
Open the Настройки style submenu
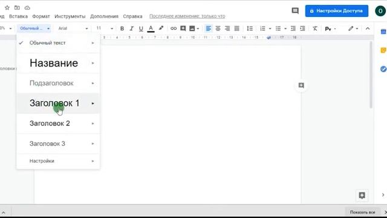(58, 161)
